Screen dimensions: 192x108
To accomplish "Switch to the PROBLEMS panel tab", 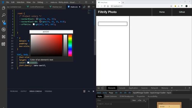I will point(14,91).
